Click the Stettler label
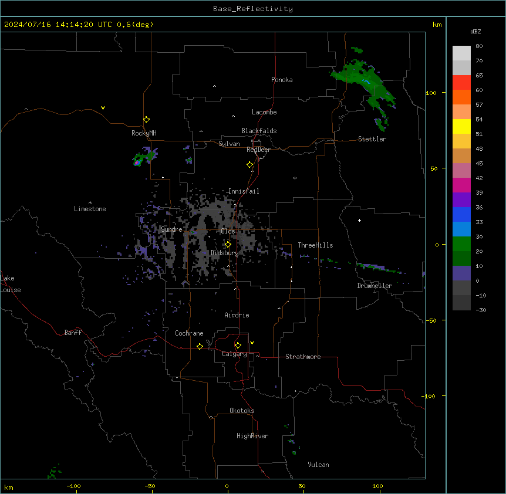 click(372, 139)
